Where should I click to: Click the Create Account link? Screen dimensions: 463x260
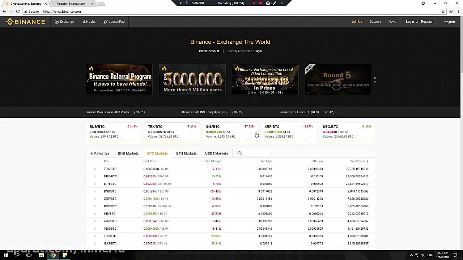tap(209, 51)
